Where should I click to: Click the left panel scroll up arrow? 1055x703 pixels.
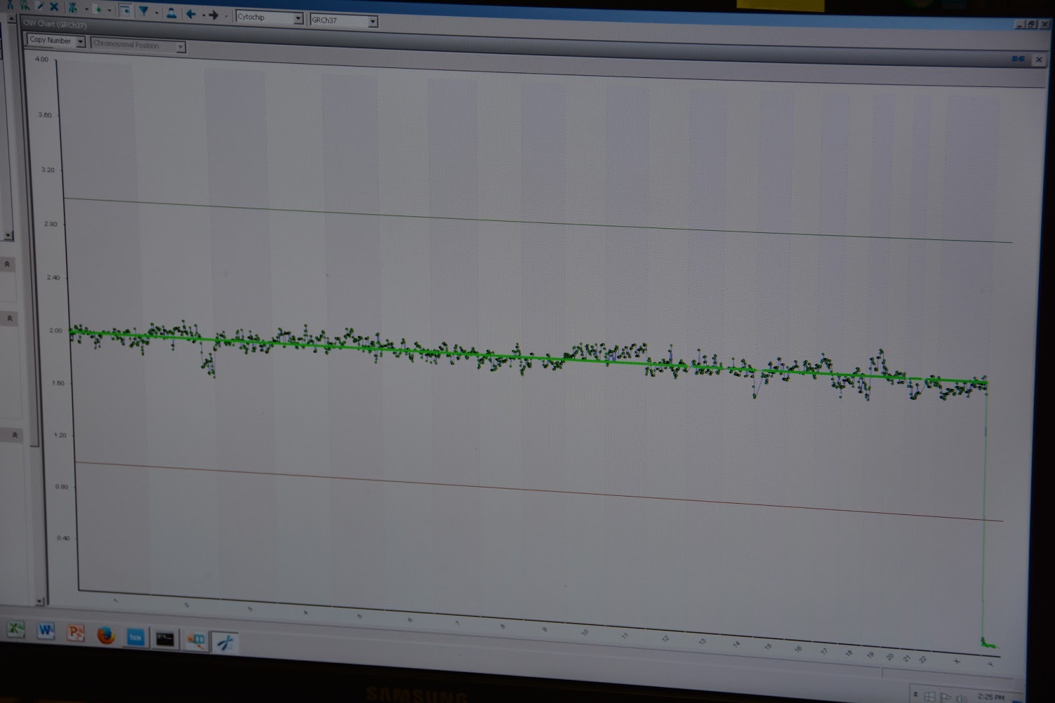click(11, 20)
